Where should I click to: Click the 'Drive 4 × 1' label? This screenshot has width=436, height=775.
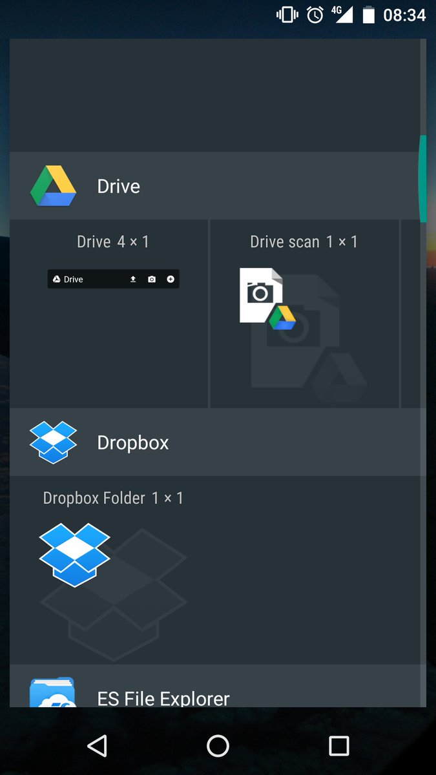pyautogui.click(x=113, y=242)
